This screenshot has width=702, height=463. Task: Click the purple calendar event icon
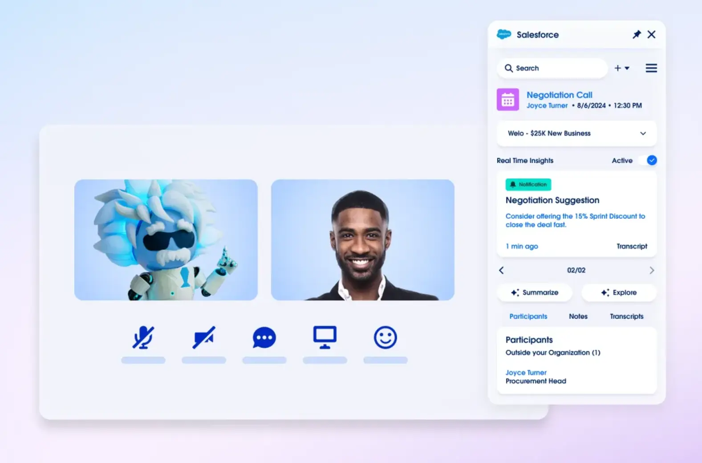508,99
